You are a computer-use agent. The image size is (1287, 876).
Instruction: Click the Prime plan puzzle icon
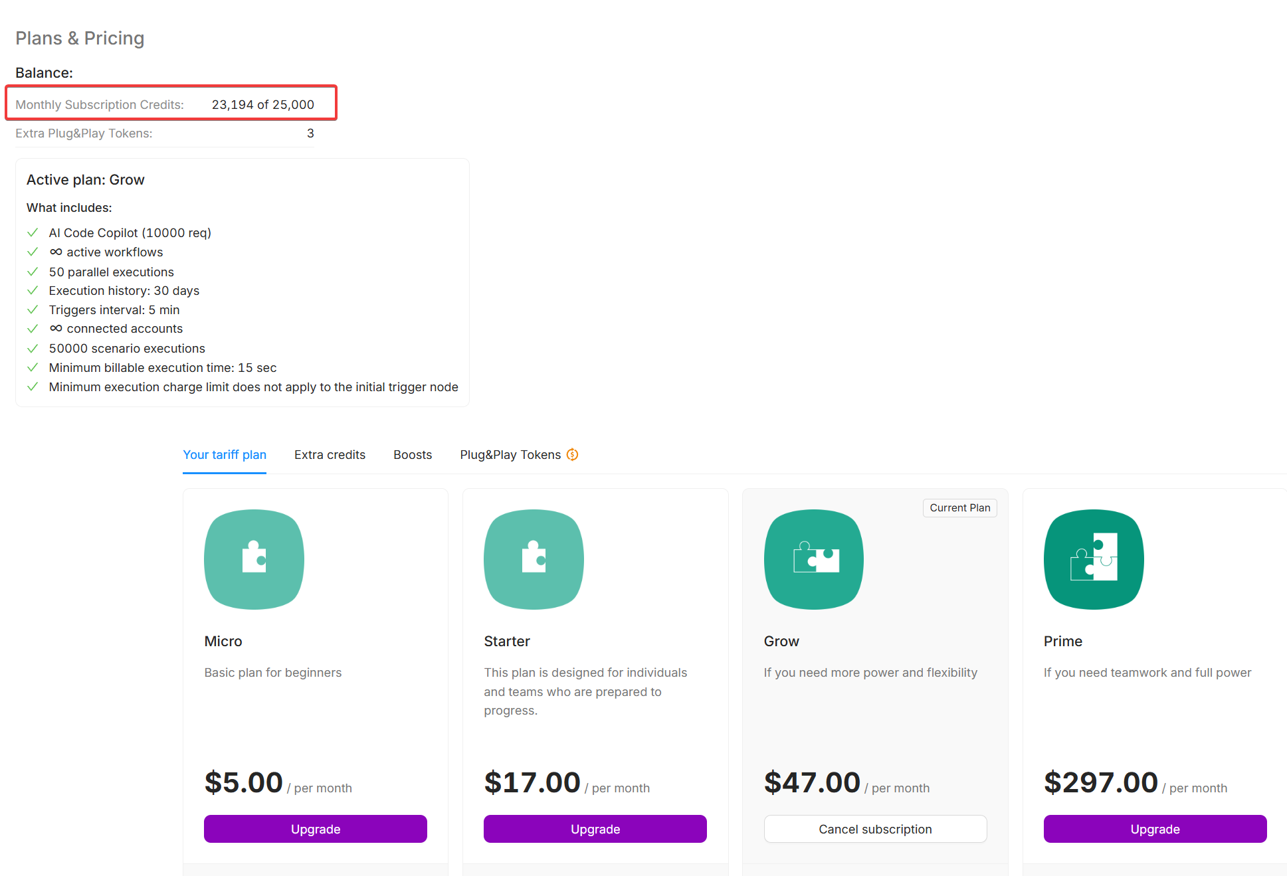point(1094,559)
